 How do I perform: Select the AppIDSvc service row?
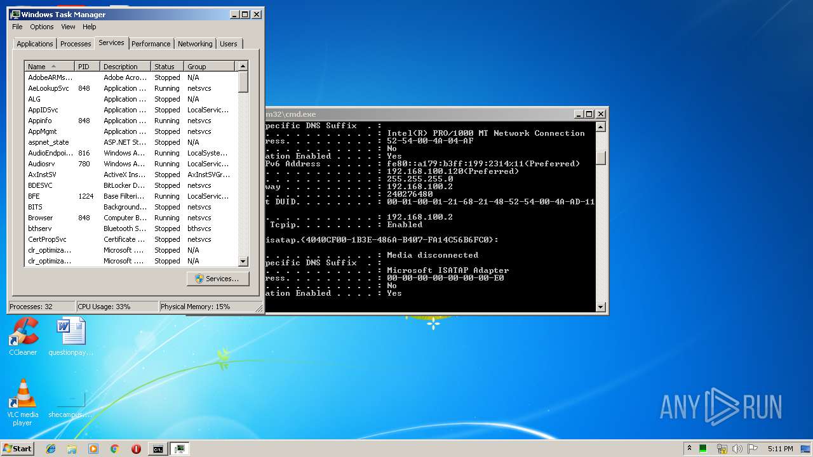(x=131, y=110)
